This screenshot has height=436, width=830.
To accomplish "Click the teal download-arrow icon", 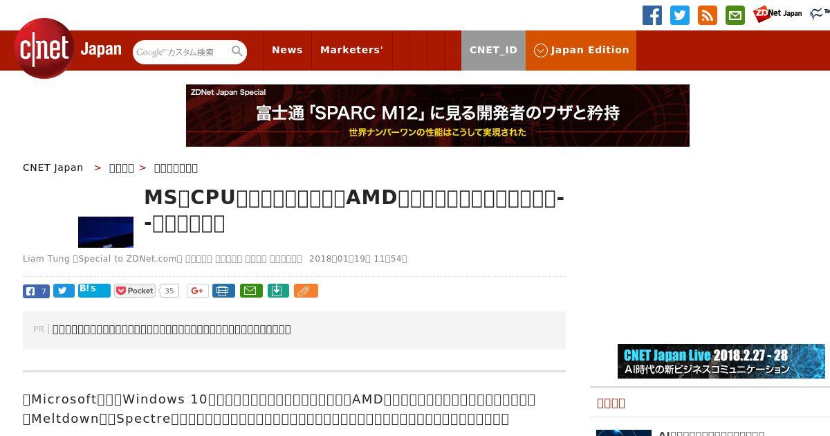I will tap(277, 291).
